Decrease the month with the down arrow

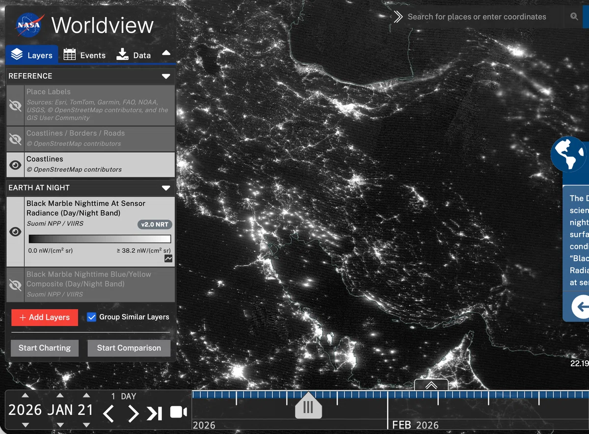click(x=60, y=425)
